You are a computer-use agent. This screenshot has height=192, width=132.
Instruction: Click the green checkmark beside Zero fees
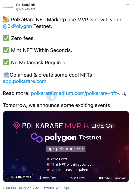pos(6,38)
